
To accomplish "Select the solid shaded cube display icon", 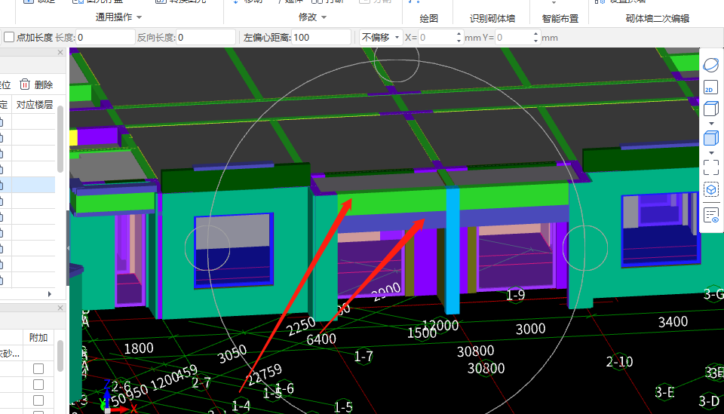I will pyautogui.click(x=710, y=138).
